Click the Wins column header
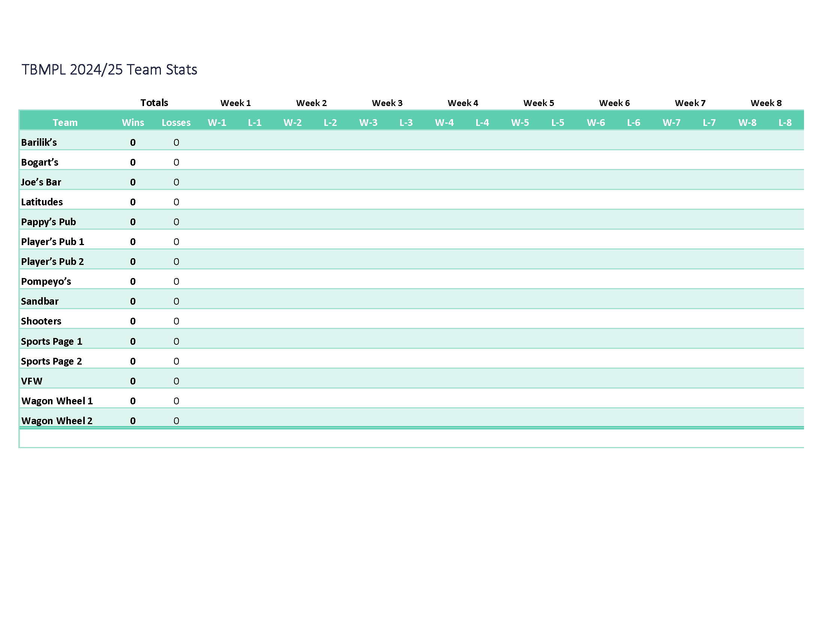The height and width of the screenshot is (637, 825). coord(133,123)
